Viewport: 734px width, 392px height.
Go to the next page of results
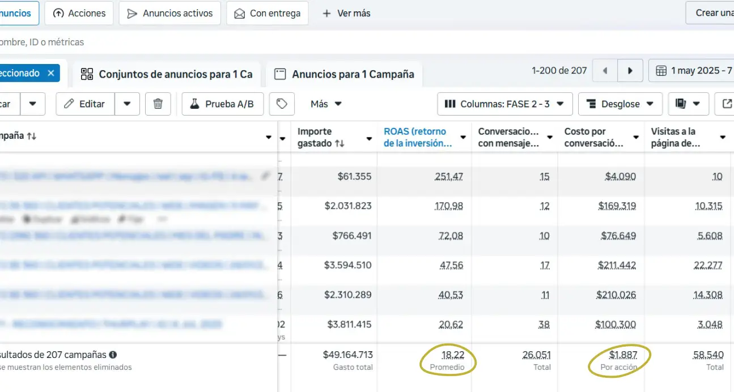630,71
